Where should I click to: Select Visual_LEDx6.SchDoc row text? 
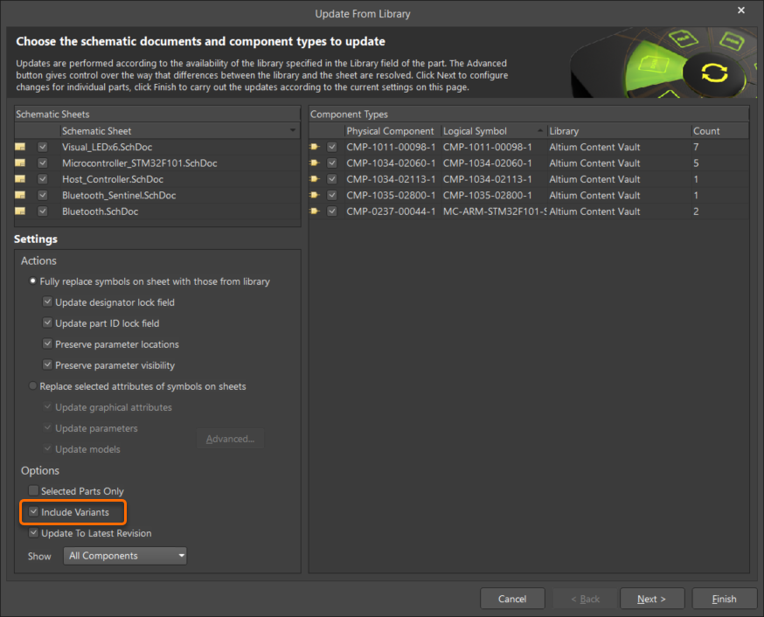[107, 147]
